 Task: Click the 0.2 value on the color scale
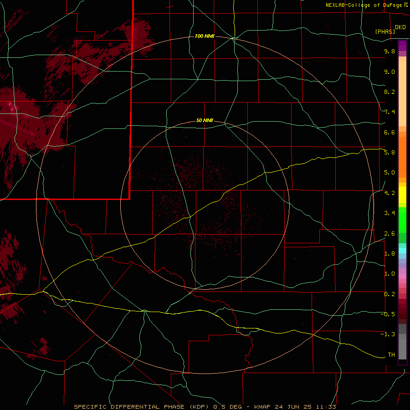pos(389,294)
